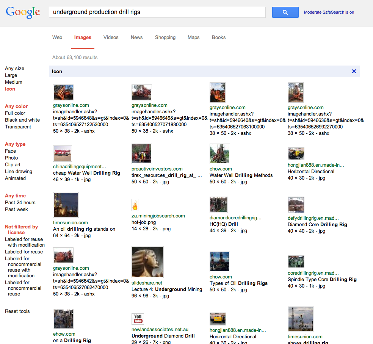Open graysonline thumbnail with id=5946636
Image resolution: width=373 pixels, height=344 pixels.
pos(296,92)
